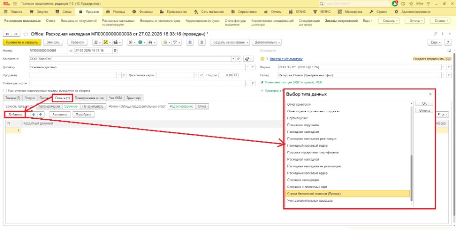This screenshot has height=231, width=456.
Task: Expand the document Еще menu
Action: tap(435, 42)
